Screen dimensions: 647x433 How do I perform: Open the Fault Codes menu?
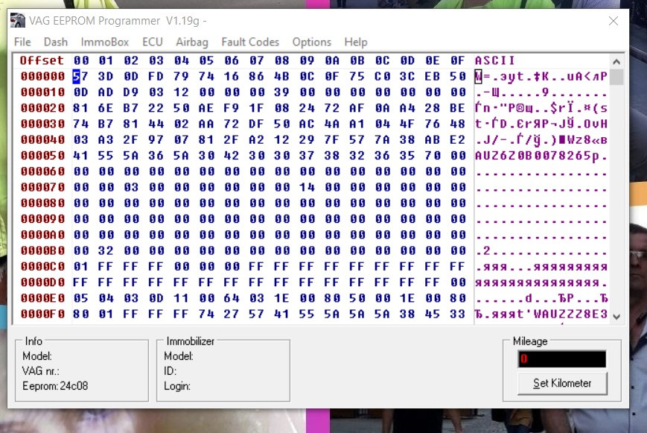pyautogui.click(x=249, y=42)
